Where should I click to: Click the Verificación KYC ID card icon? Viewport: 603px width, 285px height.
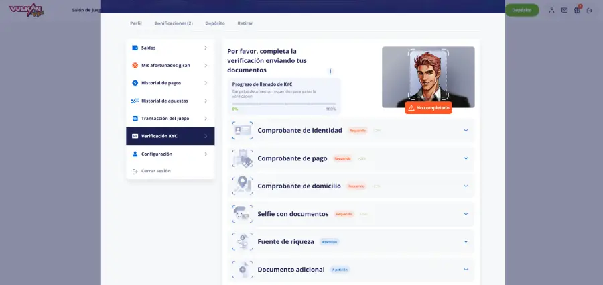tap(135, 136)
